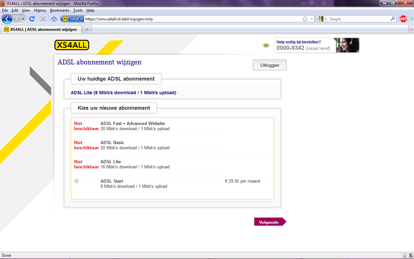Click the XS4ALL logo
The image size is (414, 259).
[72, 45]
